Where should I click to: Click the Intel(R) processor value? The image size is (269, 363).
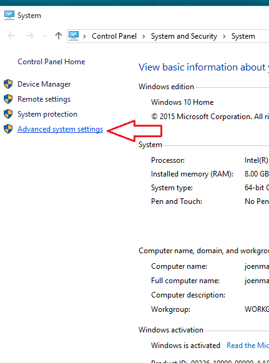[257, 160]
